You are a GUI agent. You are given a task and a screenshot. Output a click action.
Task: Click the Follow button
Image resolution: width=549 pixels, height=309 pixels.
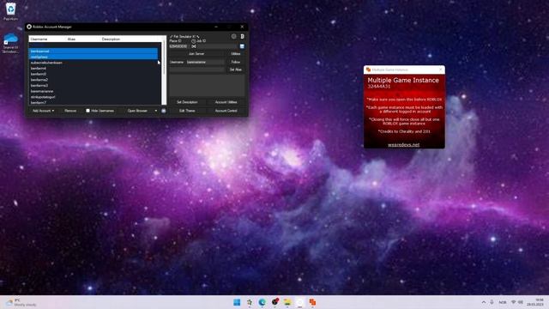[x=236, y=62]
